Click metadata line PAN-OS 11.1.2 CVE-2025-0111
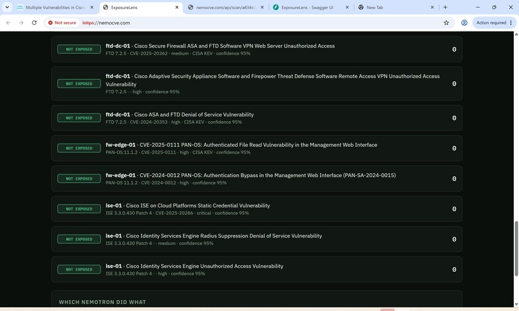Image resolution: width=519 pixels, height=311 pixels. pyautogui.click(x=178, y=153)
